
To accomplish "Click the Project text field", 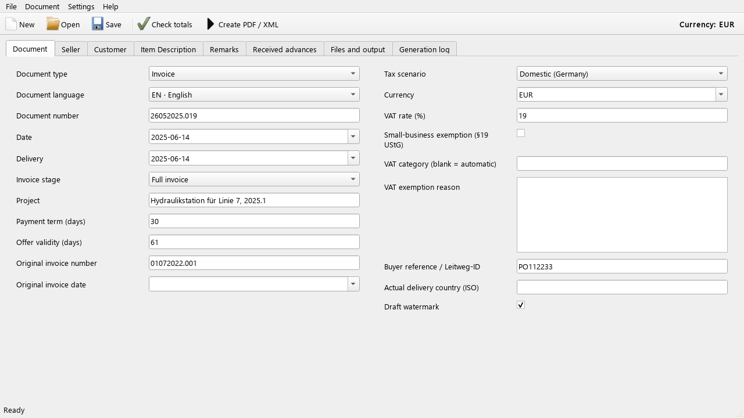I will tap(254, 200).
